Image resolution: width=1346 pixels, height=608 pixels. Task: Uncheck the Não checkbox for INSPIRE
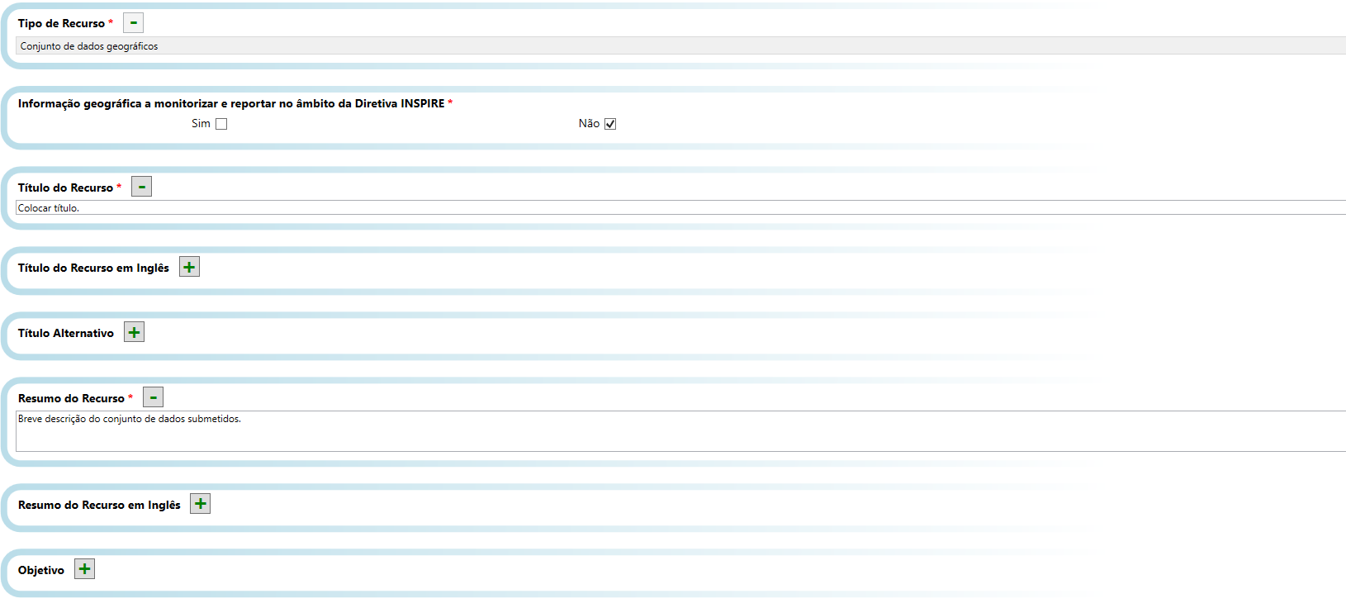click(610, 124)
